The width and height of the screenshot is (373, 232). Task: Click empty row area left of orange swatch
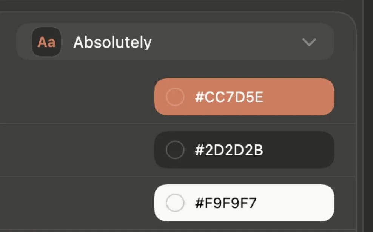(x=76, y=97)
